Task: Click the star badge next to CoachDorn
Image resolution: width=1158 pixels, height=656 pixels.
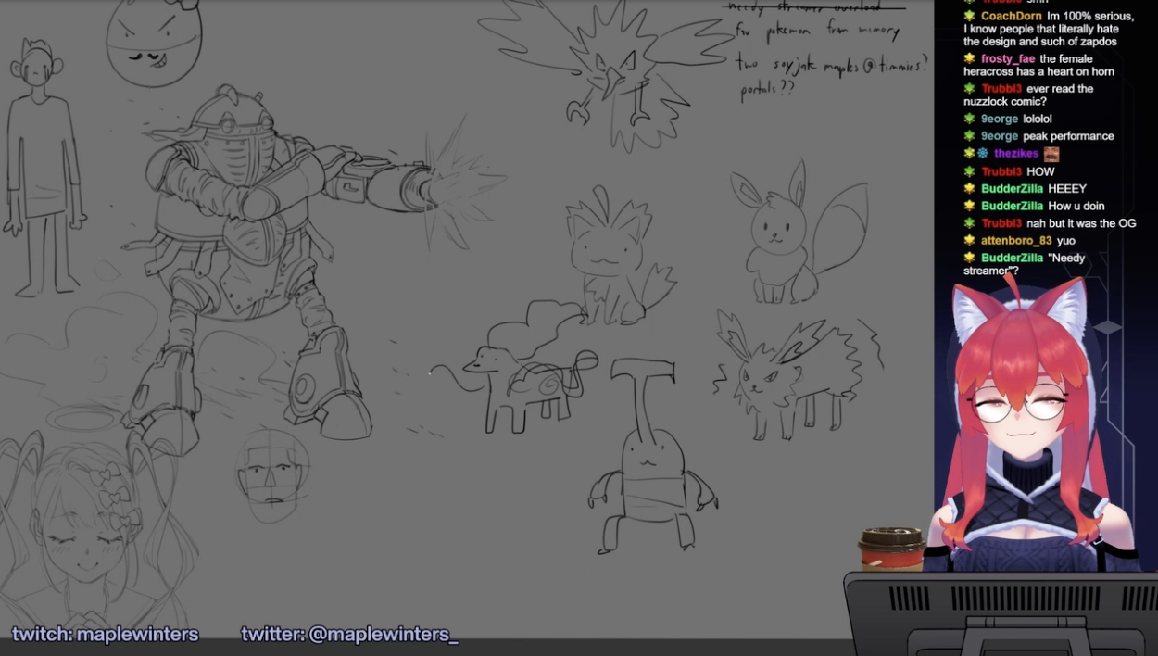Action: click(x=969, y=16)
